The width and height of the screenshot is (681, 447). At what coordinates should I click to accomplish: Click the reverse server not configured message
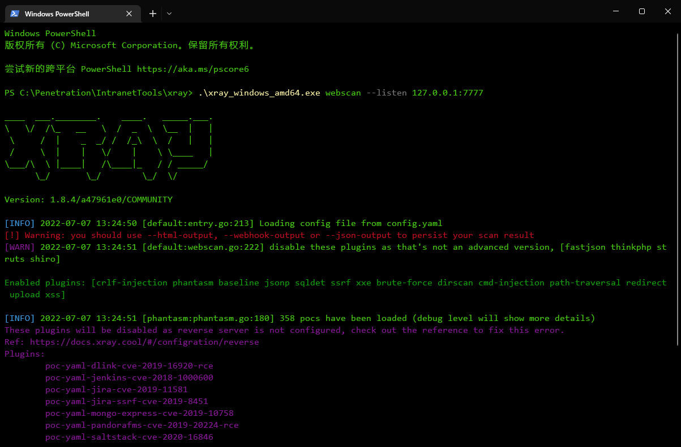285,330
